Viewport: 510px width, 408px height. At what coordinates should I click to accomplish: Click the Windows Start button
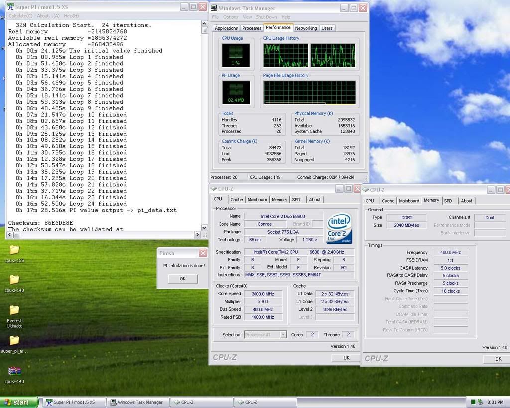point(19,402)
